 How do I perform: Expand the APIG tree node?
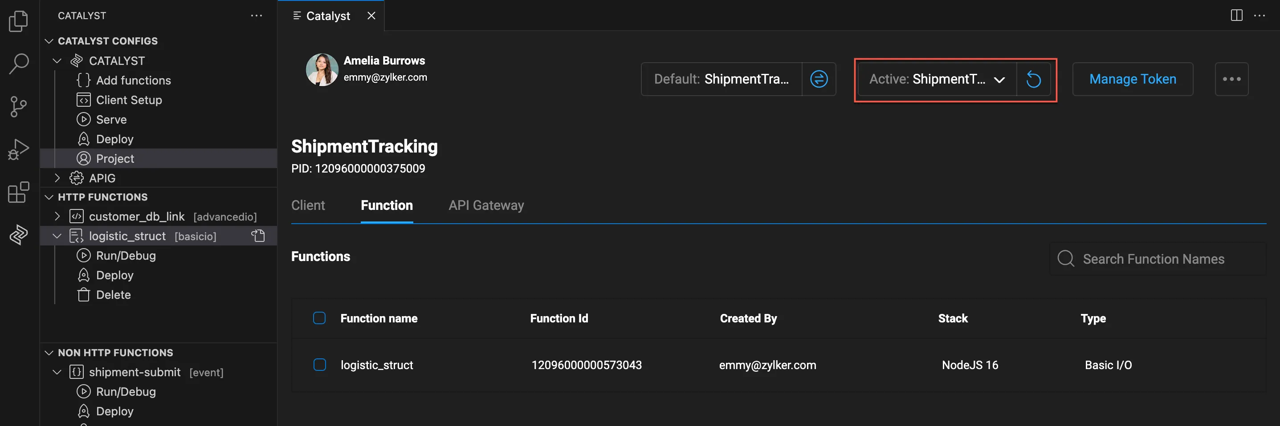[57, 177]
